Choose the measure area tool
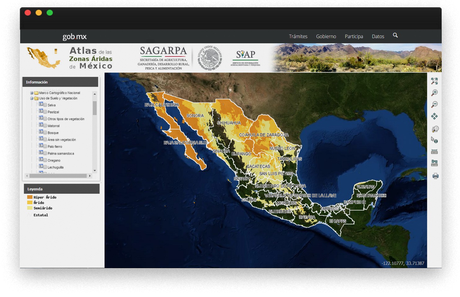The height and width of the screenshot is (297, 460). (x=434, y=163)
